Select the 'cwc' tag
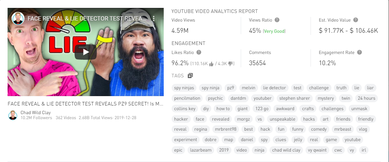The image size is (389, 162). 338,150
